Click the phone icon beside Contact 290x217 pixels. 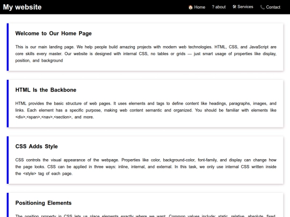[262, 7]
